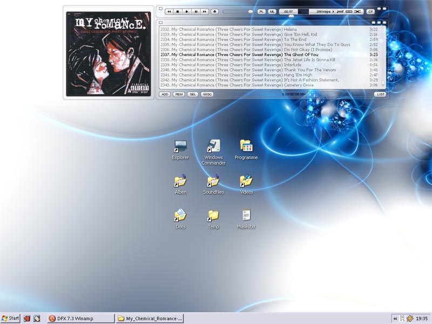Select track 2334 To The End
This screenshot has height=324, width=432.
pos(269,39)
